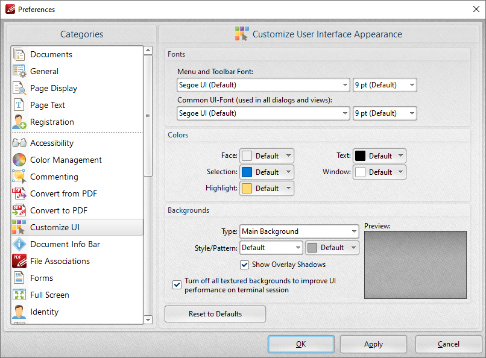Confirm with the OK button
The width and height of the screenshot is (486, 358).
click(x=301, y=344)
